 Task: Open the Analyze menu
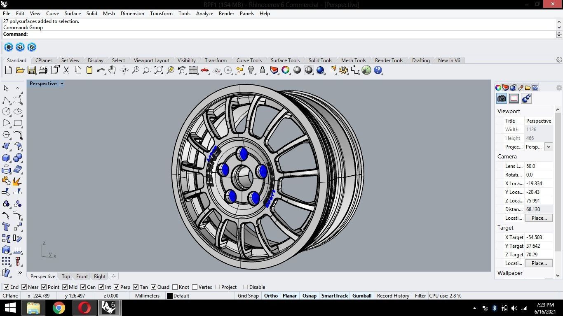[x=204, y=14]
